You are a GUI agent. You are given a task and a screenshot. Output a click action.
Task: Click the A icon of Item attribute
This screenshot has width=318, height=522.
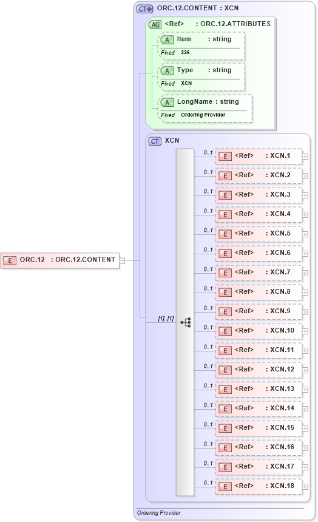[x=167, y=40]
